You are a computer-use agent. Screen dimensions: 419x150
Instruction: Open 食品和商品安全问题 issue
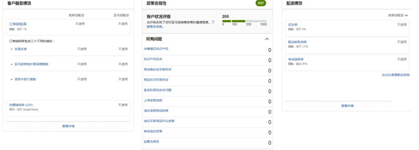[157, 90]
